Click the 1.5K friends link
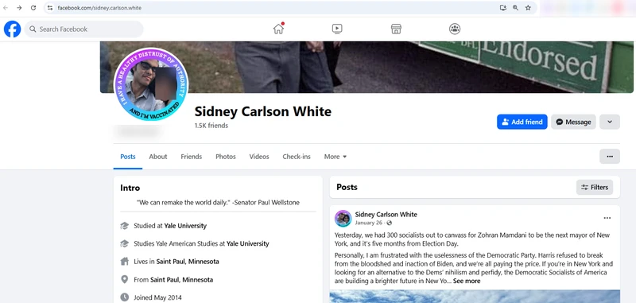Screen dimensions: 636x303 [211, 126]
